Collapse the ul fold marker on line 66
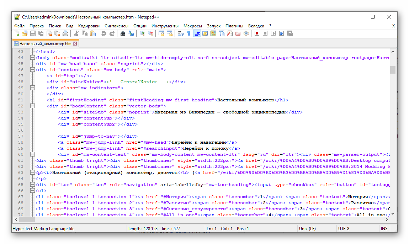409x244 pixels. click(x=32, y=191)
